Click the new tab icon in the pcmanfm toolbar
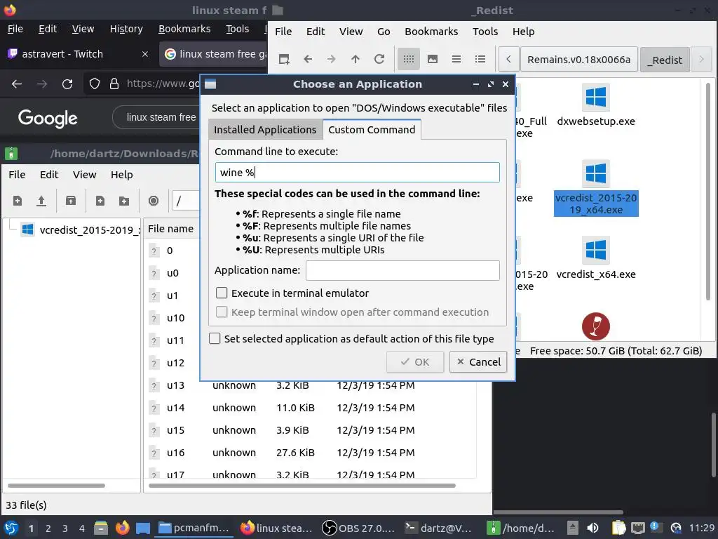Screen dimensions: 718x539 tap(284, 59)
